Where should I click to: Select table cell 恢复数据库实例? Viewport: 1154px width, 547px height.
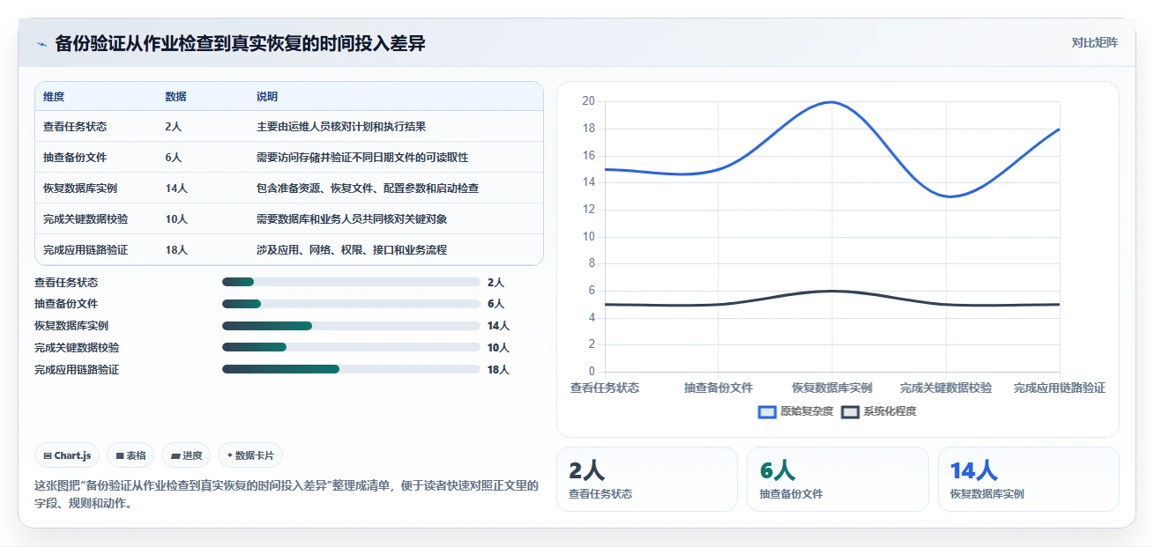[x=80, y=188]
